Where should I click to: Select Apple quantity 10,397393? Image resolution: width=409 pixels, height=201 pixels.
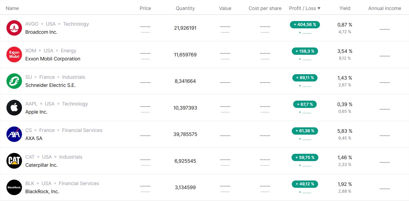[x=185, y=108]
